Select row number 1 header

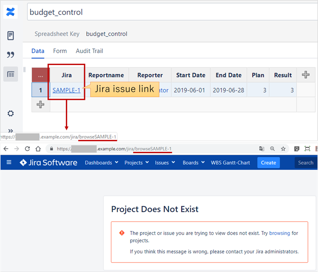point(41,90)
